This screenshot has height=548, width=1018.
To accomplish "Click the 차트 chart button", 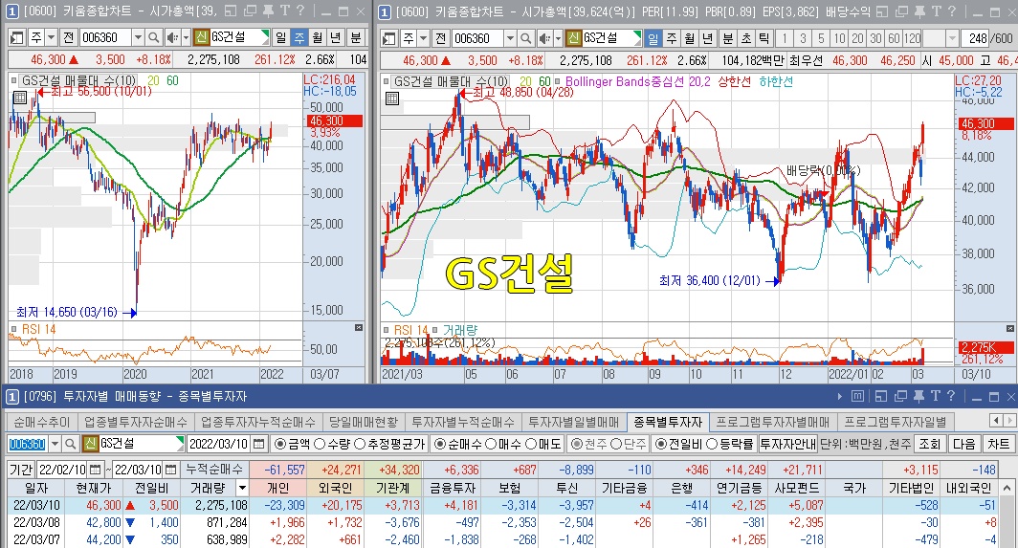I will (998, 444).
